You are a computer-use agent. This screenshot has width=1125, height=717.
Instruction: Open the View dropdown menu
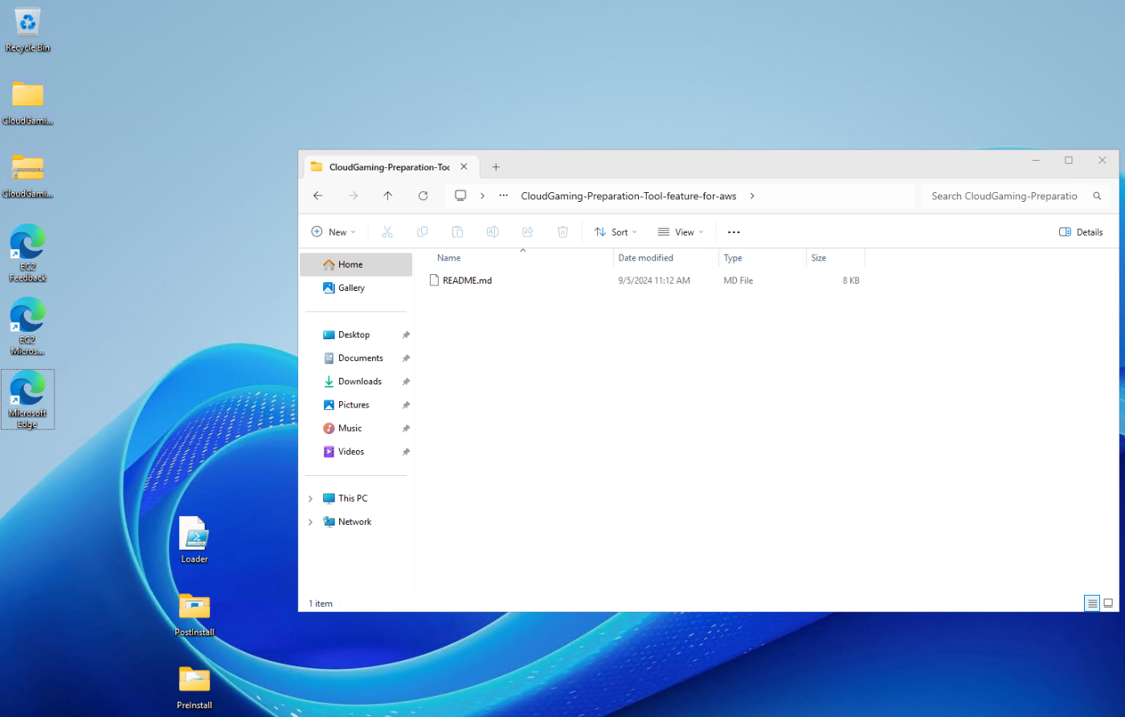click(x=680, y=231)
